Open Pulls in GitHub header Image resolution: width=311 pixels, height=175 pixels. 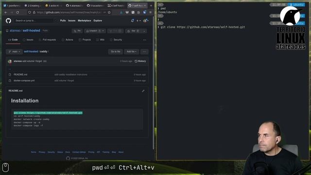[63, 20]
